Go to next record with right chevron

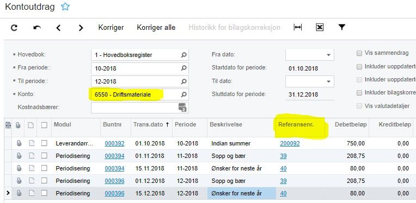81,28
